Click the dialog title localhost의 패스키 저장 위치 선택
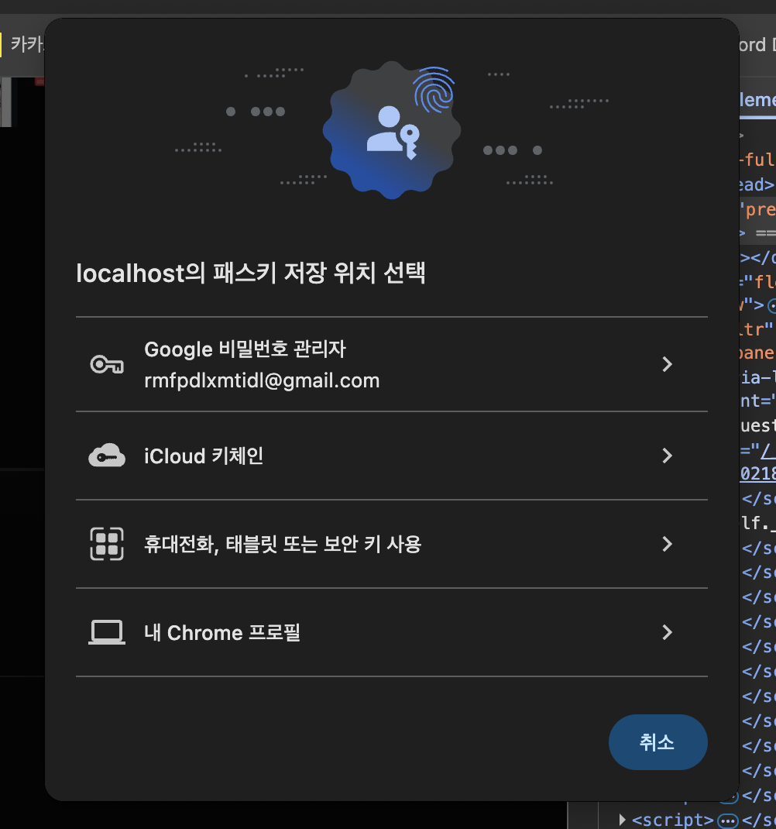Viewport: 776px width, 829px height. click(251, 273)
